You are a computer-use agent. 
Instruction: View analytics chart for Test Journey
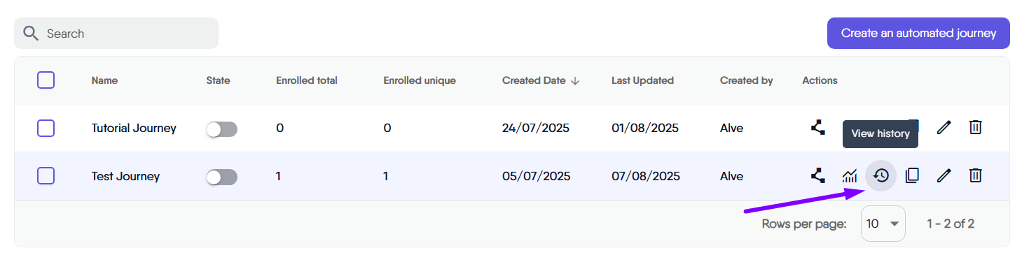click(x=850, y=176)
